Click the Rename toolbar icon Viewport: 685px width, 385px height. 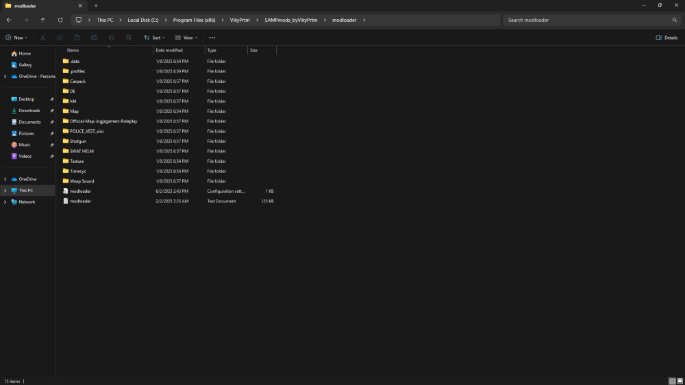pos(94,38)
